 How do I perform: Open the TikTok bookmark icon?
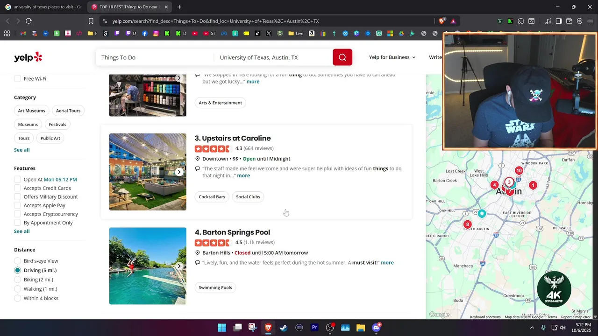pos(257,34)
